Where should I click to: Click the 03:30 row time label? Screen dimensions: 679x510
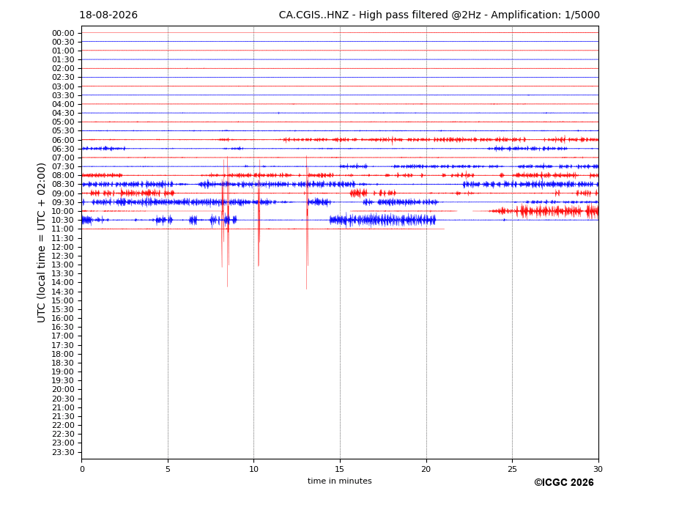click(63, 95)
